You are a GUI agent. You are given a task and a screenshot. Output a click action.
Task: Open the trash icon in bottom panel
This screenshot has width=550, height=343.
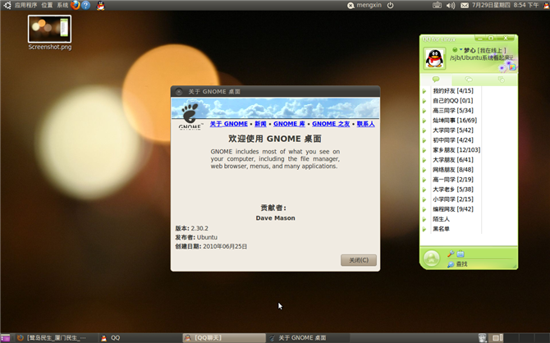click(x=483, y=338)
